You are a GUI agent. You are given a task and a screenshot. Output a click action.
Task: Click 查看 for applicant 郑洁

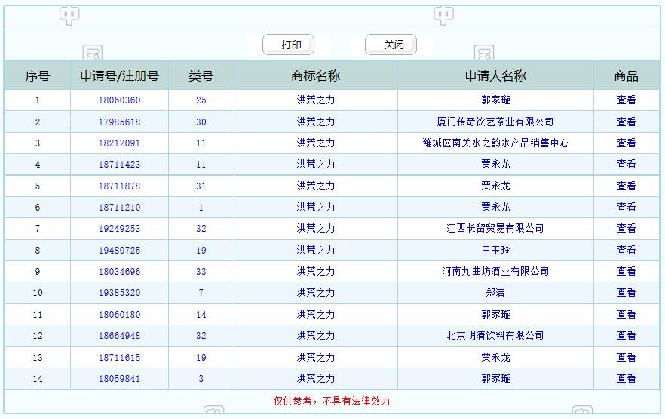pyautogui.click(x=626, y=293)
